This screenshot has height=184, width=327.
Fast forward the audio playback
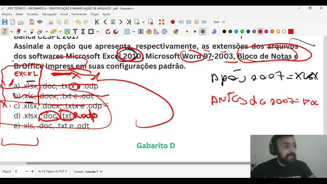coord(204,22)
